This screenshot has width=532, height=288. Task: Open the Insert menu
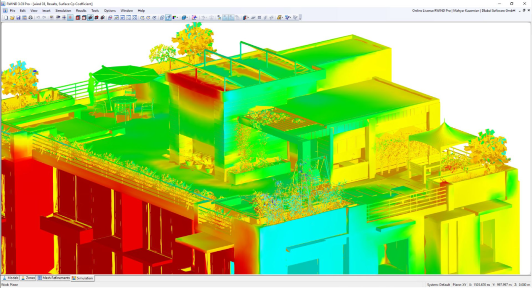coord(46,11)
